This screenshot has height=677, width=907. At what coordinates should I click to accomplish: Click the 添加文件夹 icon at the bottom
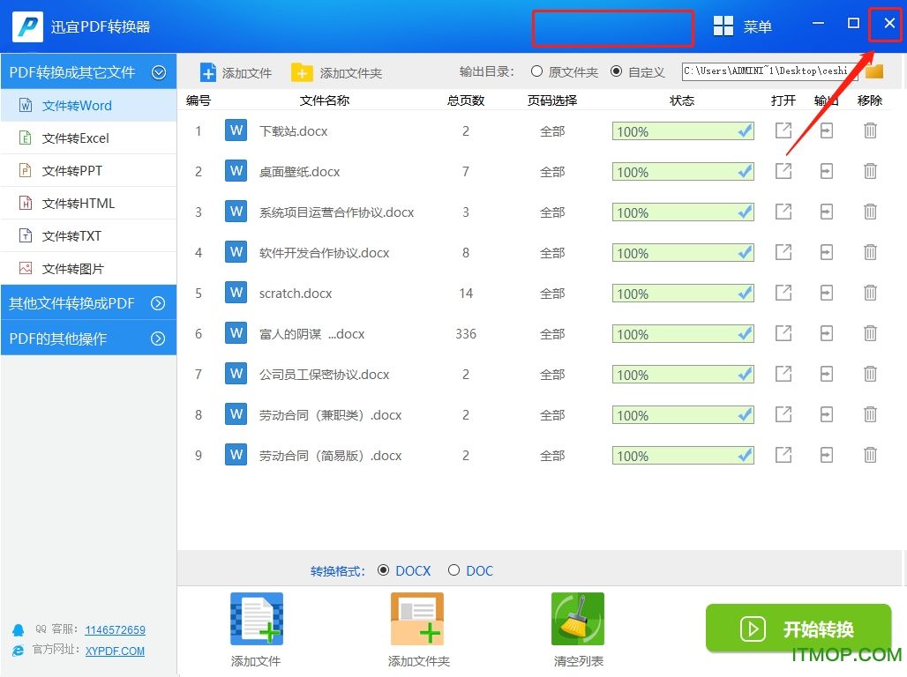click(416, 618)
